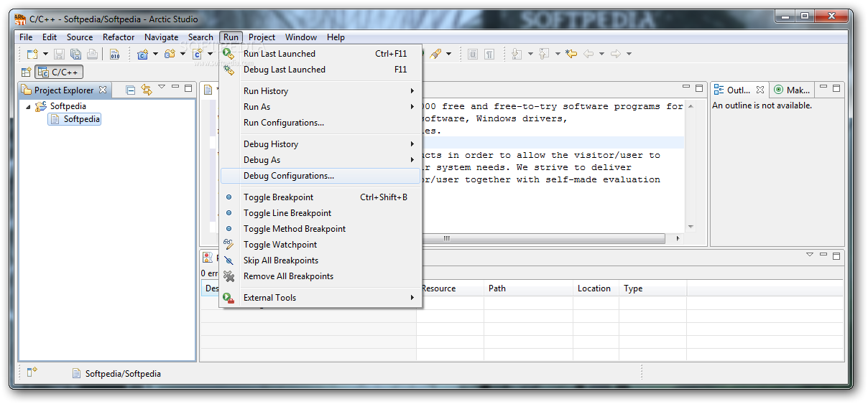
Task: Open the Problems view menu triangle
Action: [x=810, y=254]
